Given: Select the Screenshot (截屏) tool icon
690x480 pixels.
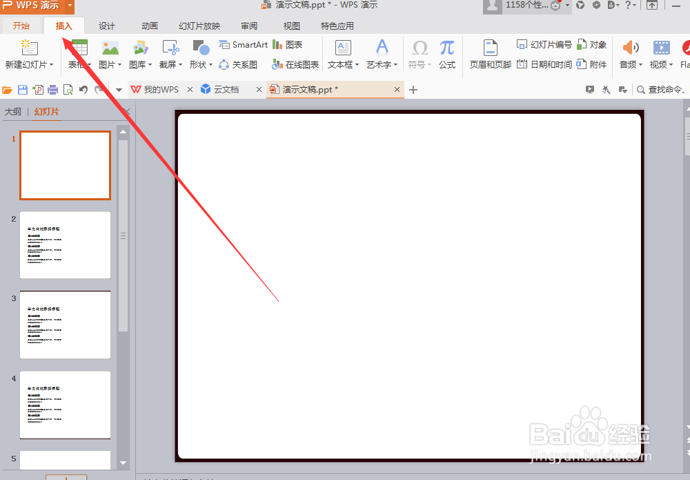Looking at the screenshot, I should click(x=170, y=48).
